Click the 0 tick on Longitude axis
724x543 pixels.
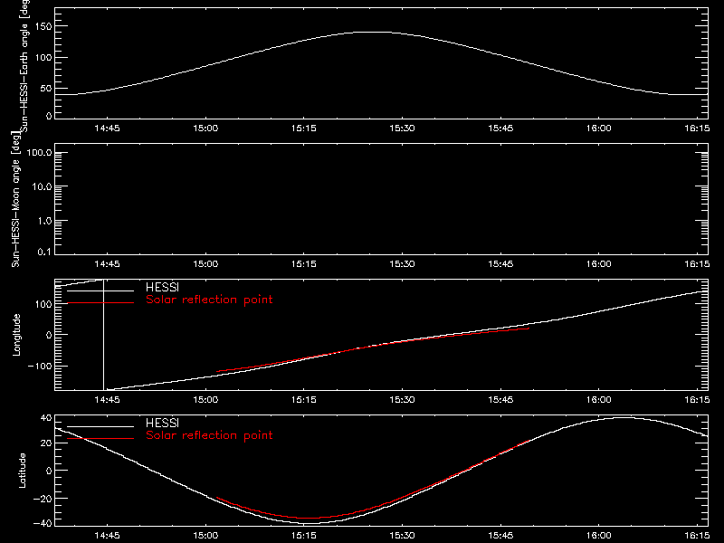pos(49,335)
